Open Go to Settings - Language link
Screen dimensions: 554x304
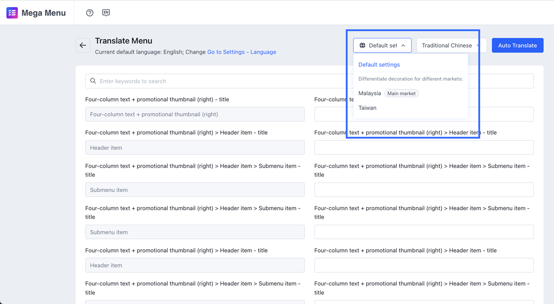tap(242, 52)
